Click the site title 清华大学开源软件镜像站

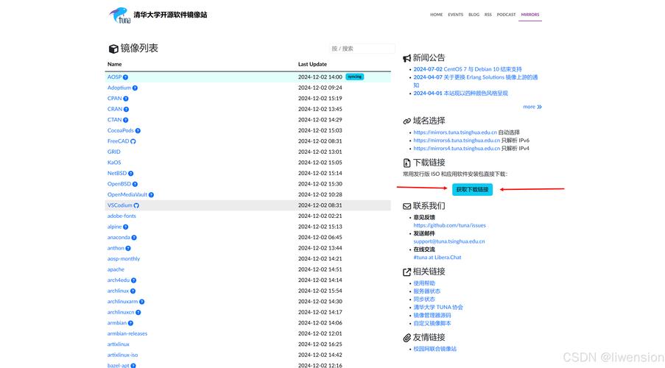pyautogui.click(x=171, y=15)
